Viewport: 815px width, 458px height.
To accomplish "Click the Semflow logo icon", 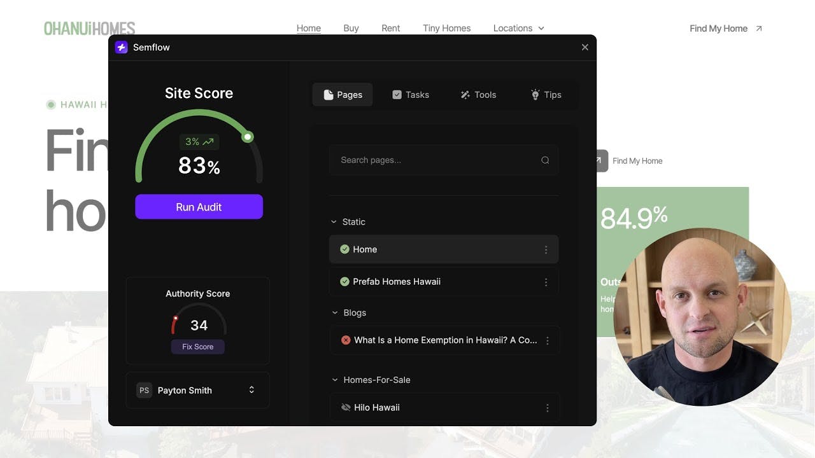I will click(122, 47).
